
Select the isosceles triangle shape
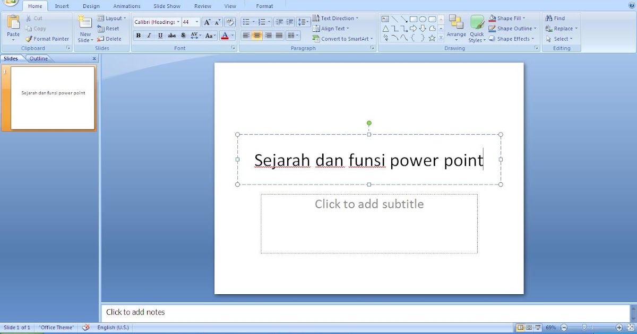pyautogui.click(x=385, y=29)
